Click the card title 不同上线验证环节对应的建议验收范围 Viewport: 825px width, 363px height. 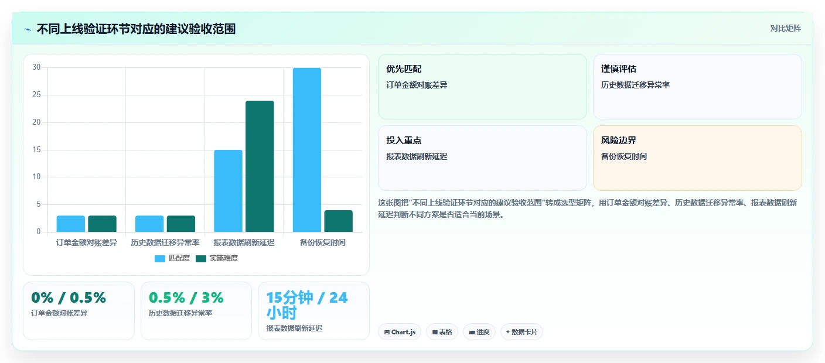point(136,29)
